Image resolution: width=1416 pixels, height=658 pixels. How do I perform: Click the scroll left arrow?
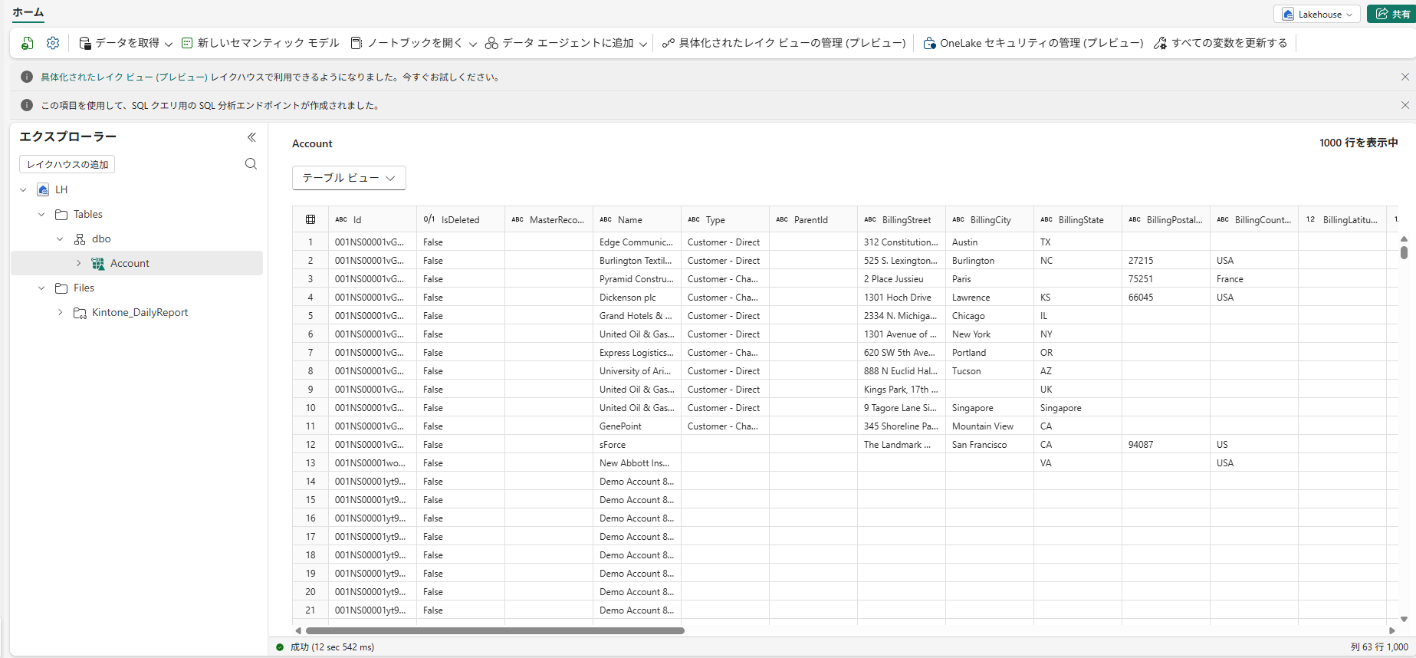298,630
